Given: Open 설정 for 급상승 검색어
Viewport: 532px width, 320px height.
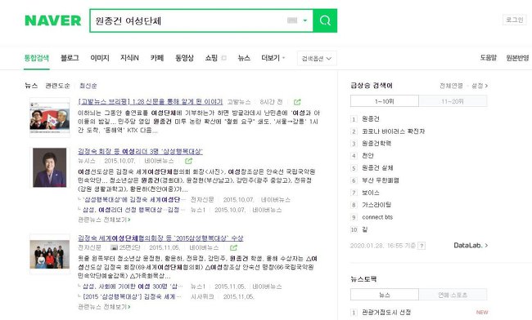Looking at the screenshot, I should [480, 86].
